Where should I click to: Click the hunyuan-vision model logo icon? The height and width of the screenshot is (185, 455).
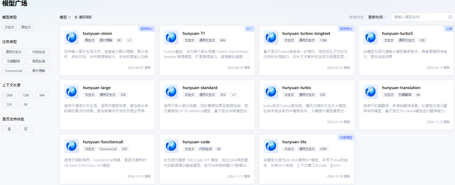tap(71, 37)
